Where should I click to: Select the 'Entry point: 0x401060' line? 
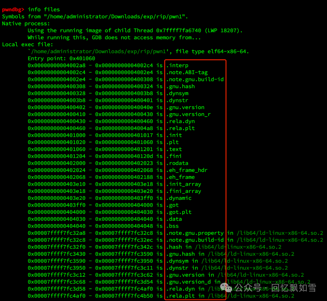61,58
